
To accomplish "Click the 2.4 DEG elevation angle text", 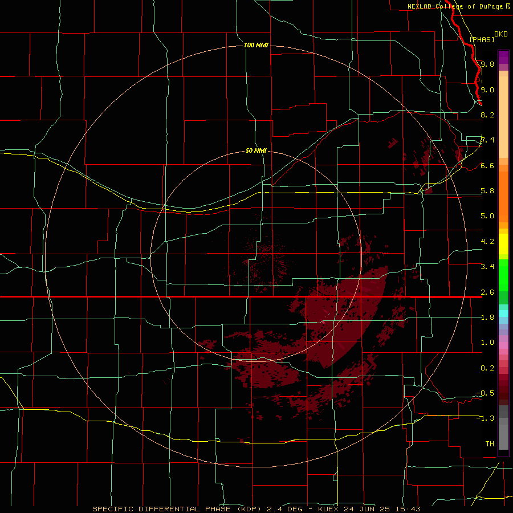I will point(285,509).
